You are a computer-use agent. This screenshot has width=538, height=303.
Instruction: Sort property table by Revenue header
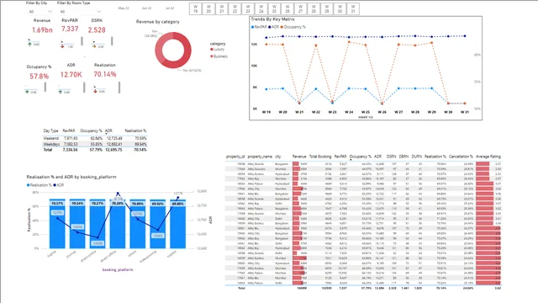(x=299, y=157)
